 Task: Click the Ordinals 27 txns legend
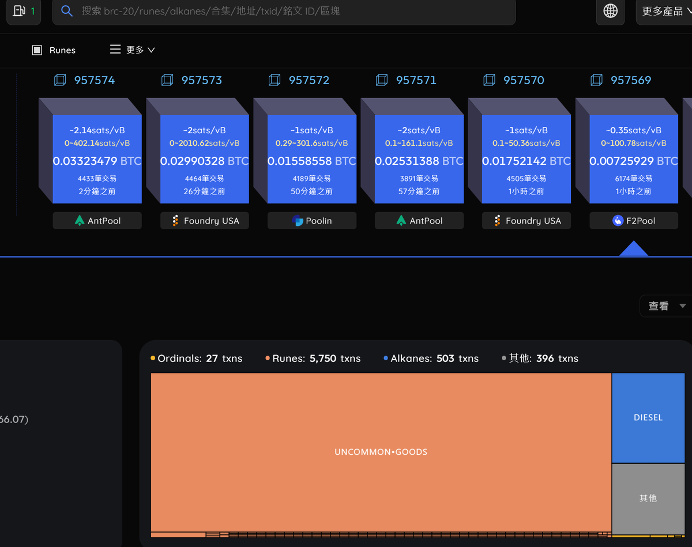[x=196, y=359]
